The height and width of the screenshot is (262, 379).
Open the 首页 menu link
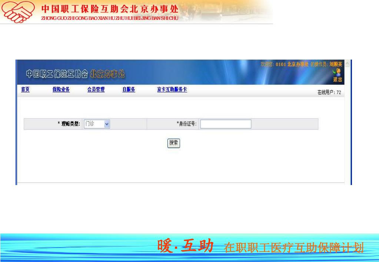point(25,89)
